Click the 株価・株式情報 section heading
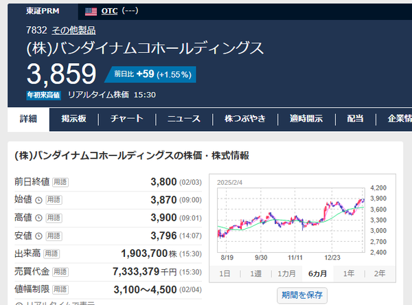 (x=132, y=156)
